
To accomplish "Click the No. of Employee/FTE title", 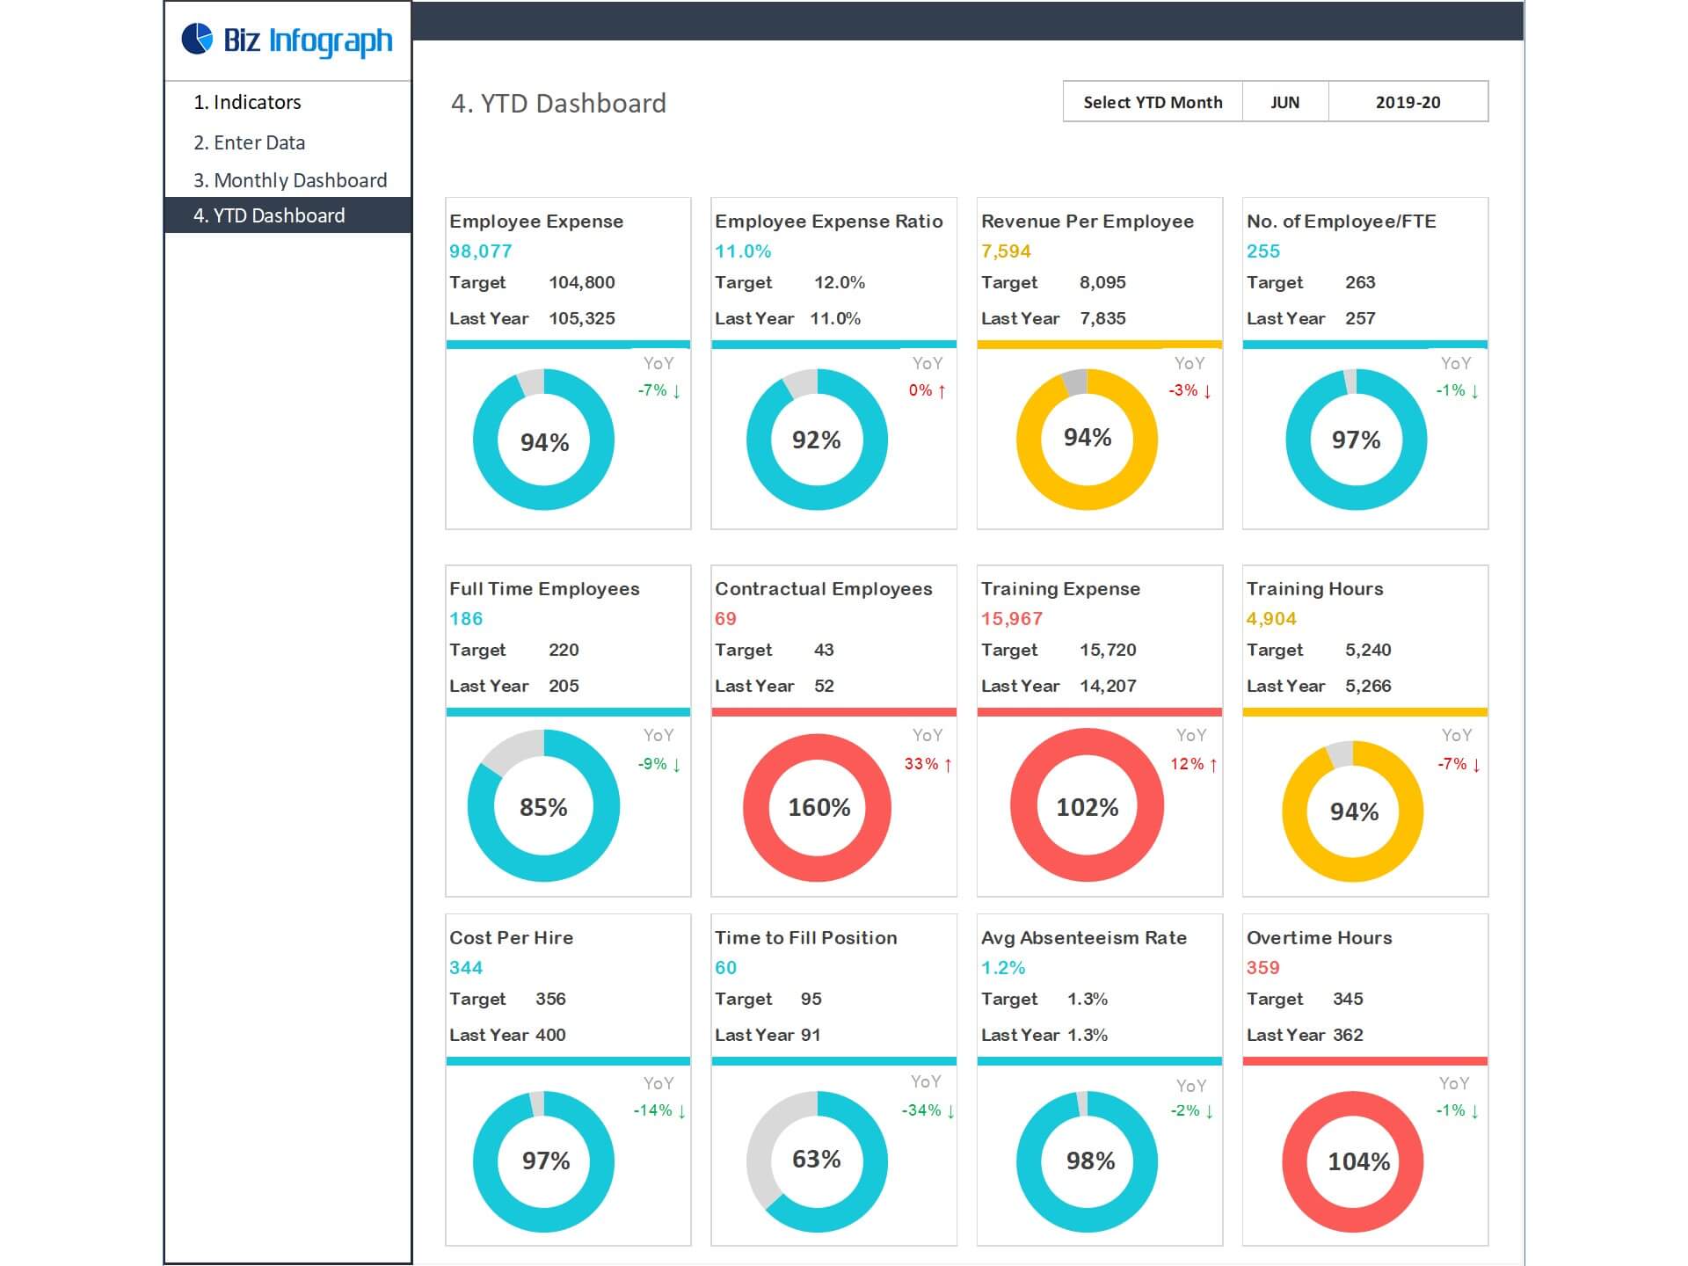I will coord(1341,222).
